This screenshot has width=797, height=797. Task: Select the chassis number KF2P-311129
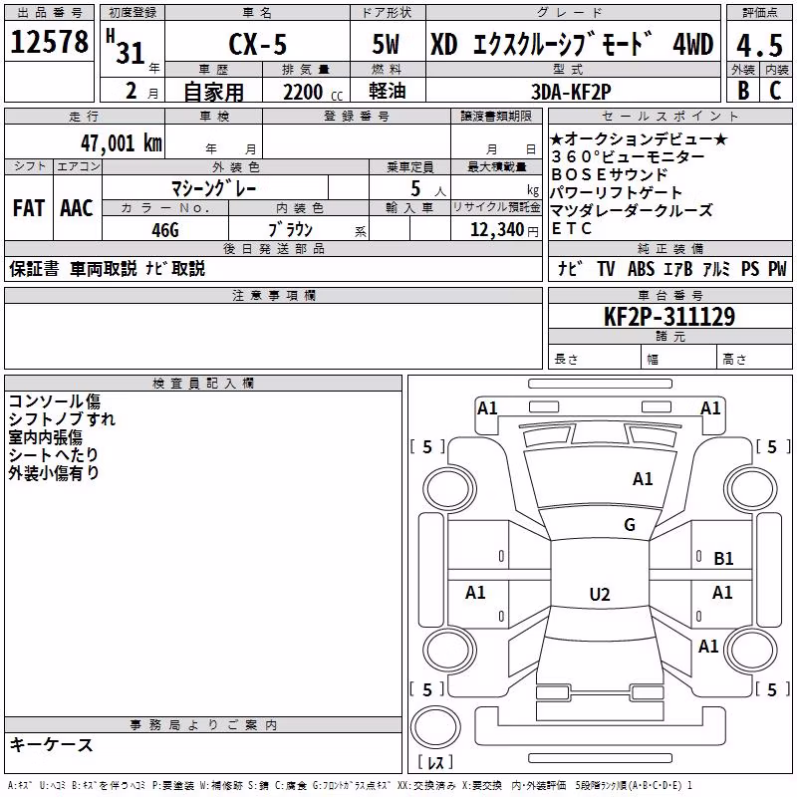(669, 316)
